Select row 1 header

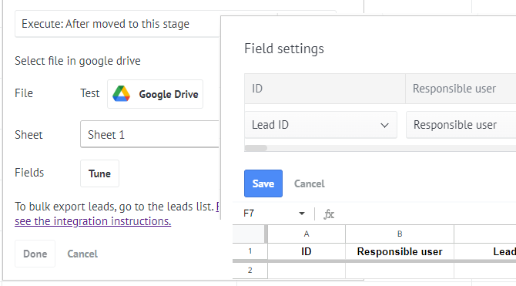(250, 251)
